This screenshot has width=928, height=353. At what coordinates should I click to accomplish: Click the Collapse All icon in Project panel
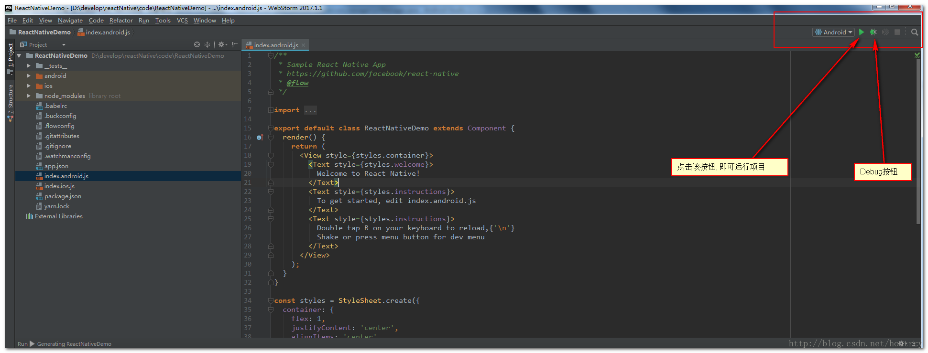tap(207, 44)
